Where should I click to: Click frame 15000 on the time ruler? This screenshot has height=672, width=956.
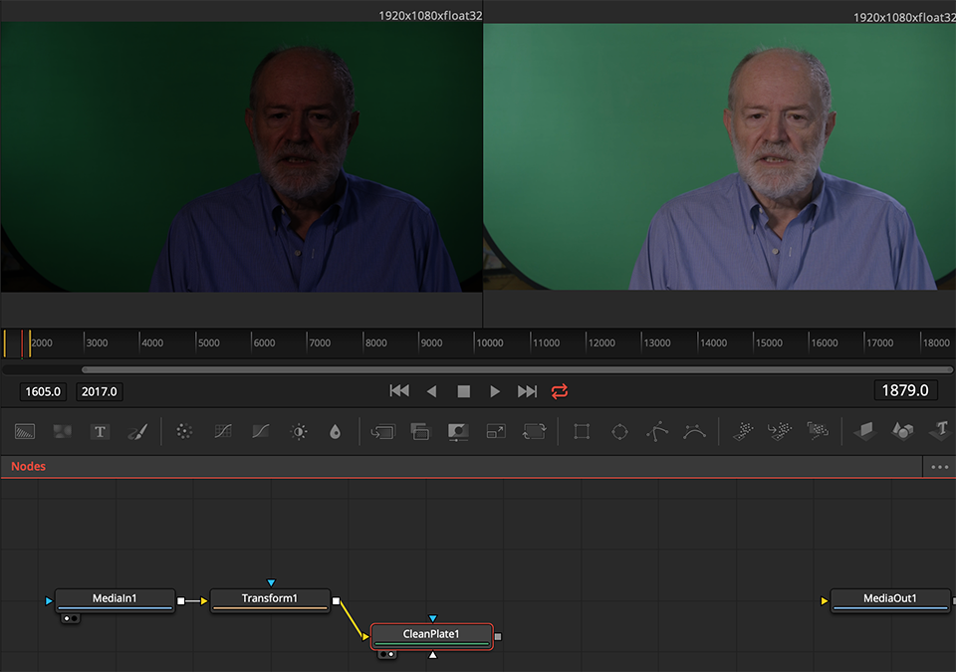tap(769, 342)
